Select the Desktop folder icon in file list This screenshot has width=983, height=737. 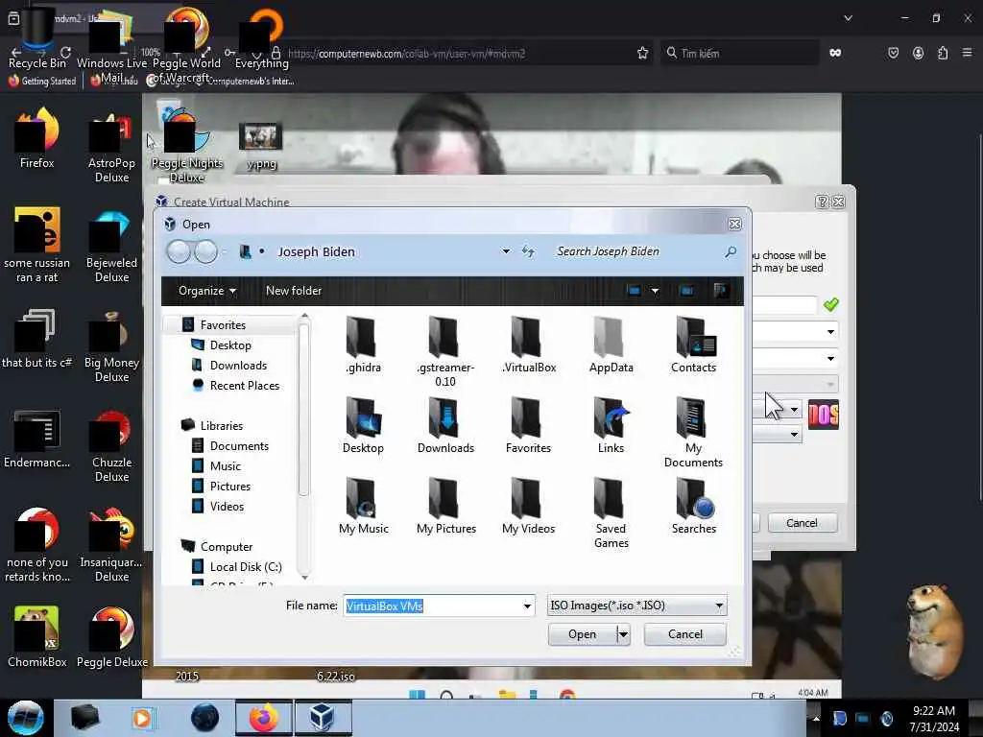coord(363,425)
